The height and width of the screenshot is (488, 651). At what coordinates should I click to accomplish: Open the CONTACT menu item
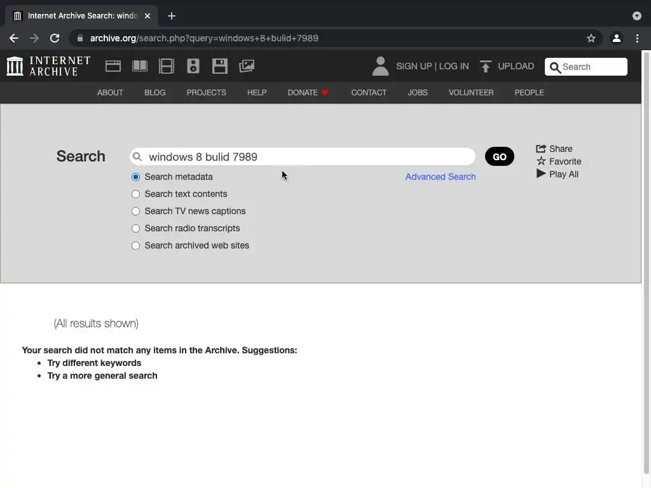point(369,93)
